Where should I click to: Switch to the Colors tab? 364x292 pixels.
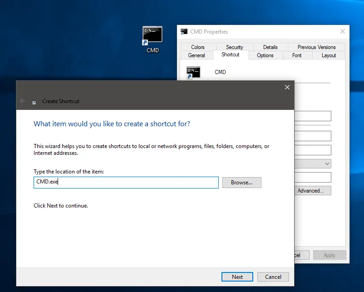[198, 47]
